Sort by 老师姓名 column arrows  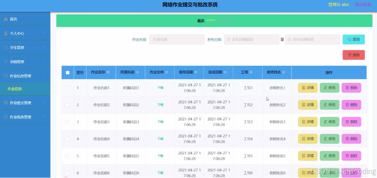[x=284, y=72]
